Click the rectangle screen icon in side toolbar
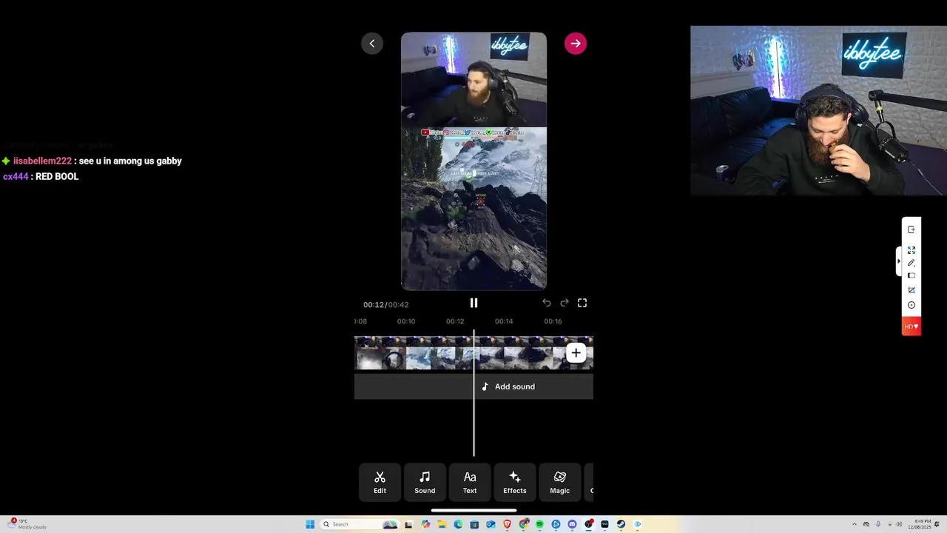 click(x=911, y=275)
